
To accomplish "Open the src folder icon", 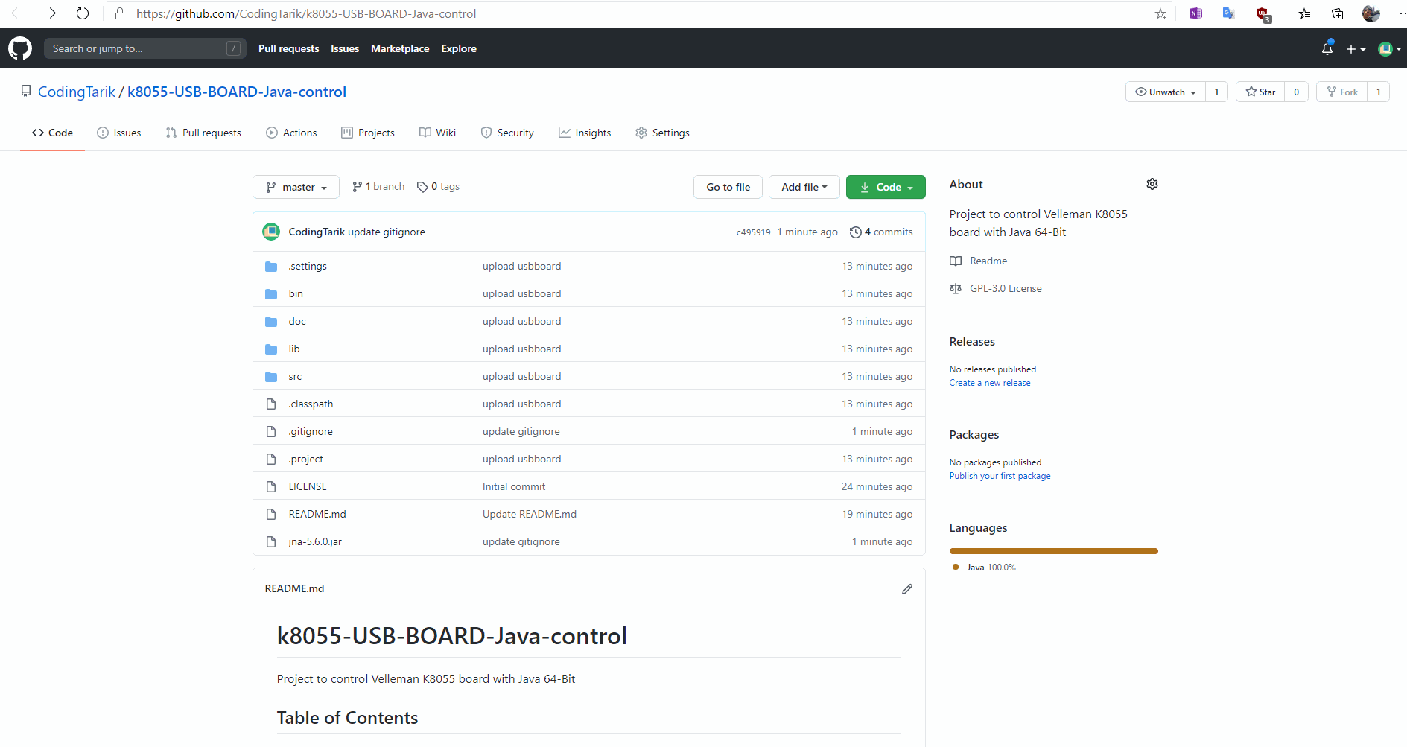I will pyautogui.click(x=271, y=377).
